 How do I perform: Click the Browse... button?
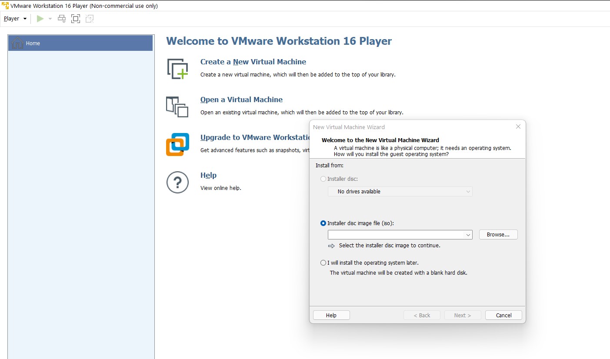tap(498, 234)
